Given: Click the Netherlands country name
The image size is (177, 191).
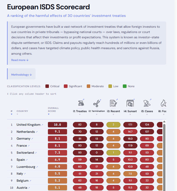Looking at the screenshot, I should [26, 132].
